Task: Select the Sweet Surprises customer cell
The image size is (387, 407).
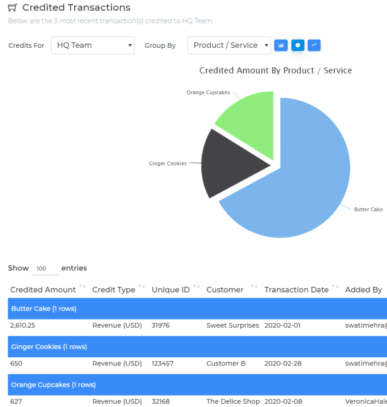Action: click(232, 326)
